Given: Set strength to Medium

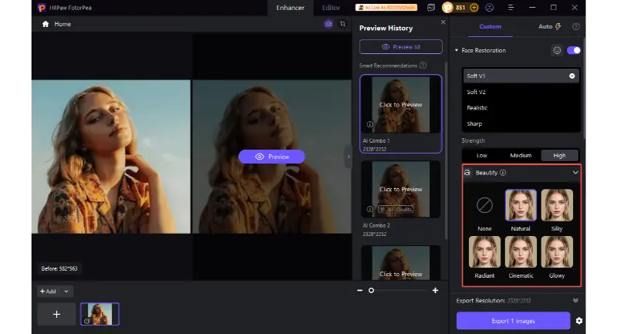Looking at the screenshot, I should pos(521,155).
